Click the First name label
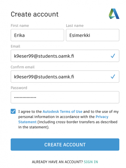Screen dimensions: 126x168 pyautogui.click(x=20, y=26)
